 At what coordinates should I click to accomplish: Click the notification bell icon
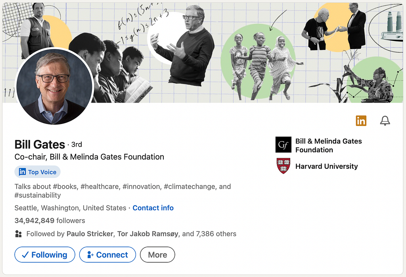tap(385, 120)
